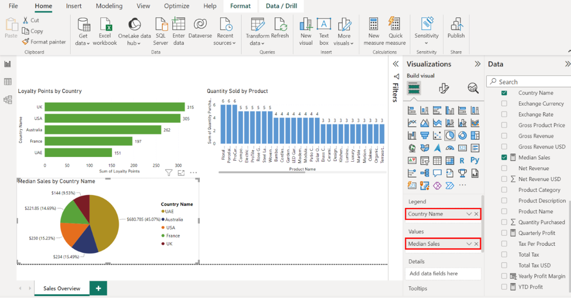Switch to Table view in left sidebar
Image resolution: width=571 pixels, height=298 pixels.
pyautogui.click(x=7, y=82)
